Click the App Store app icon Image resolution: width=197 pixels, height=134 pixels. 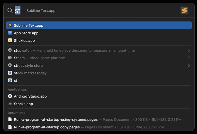tap(10, 33)
